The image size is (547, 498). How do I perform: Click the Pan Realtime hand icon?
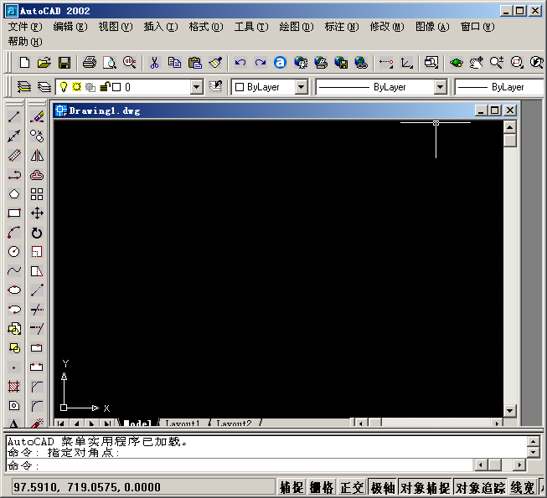tap(476, 63)
